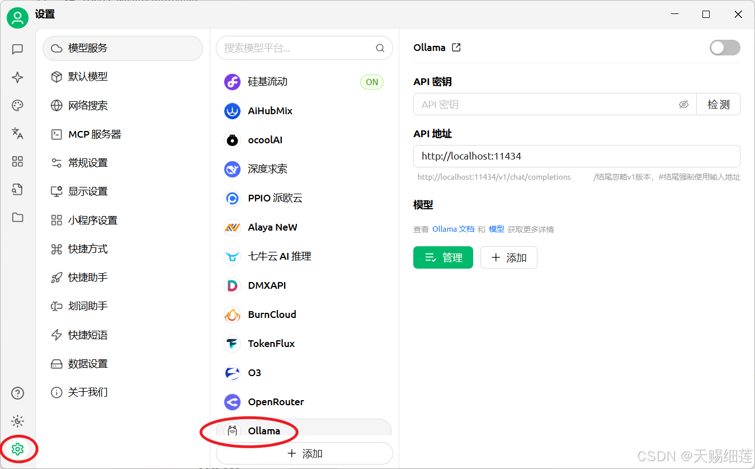Viewport: 755px width, 469px height.
Task: Open the user avatar profile
Action: [18, 18]
